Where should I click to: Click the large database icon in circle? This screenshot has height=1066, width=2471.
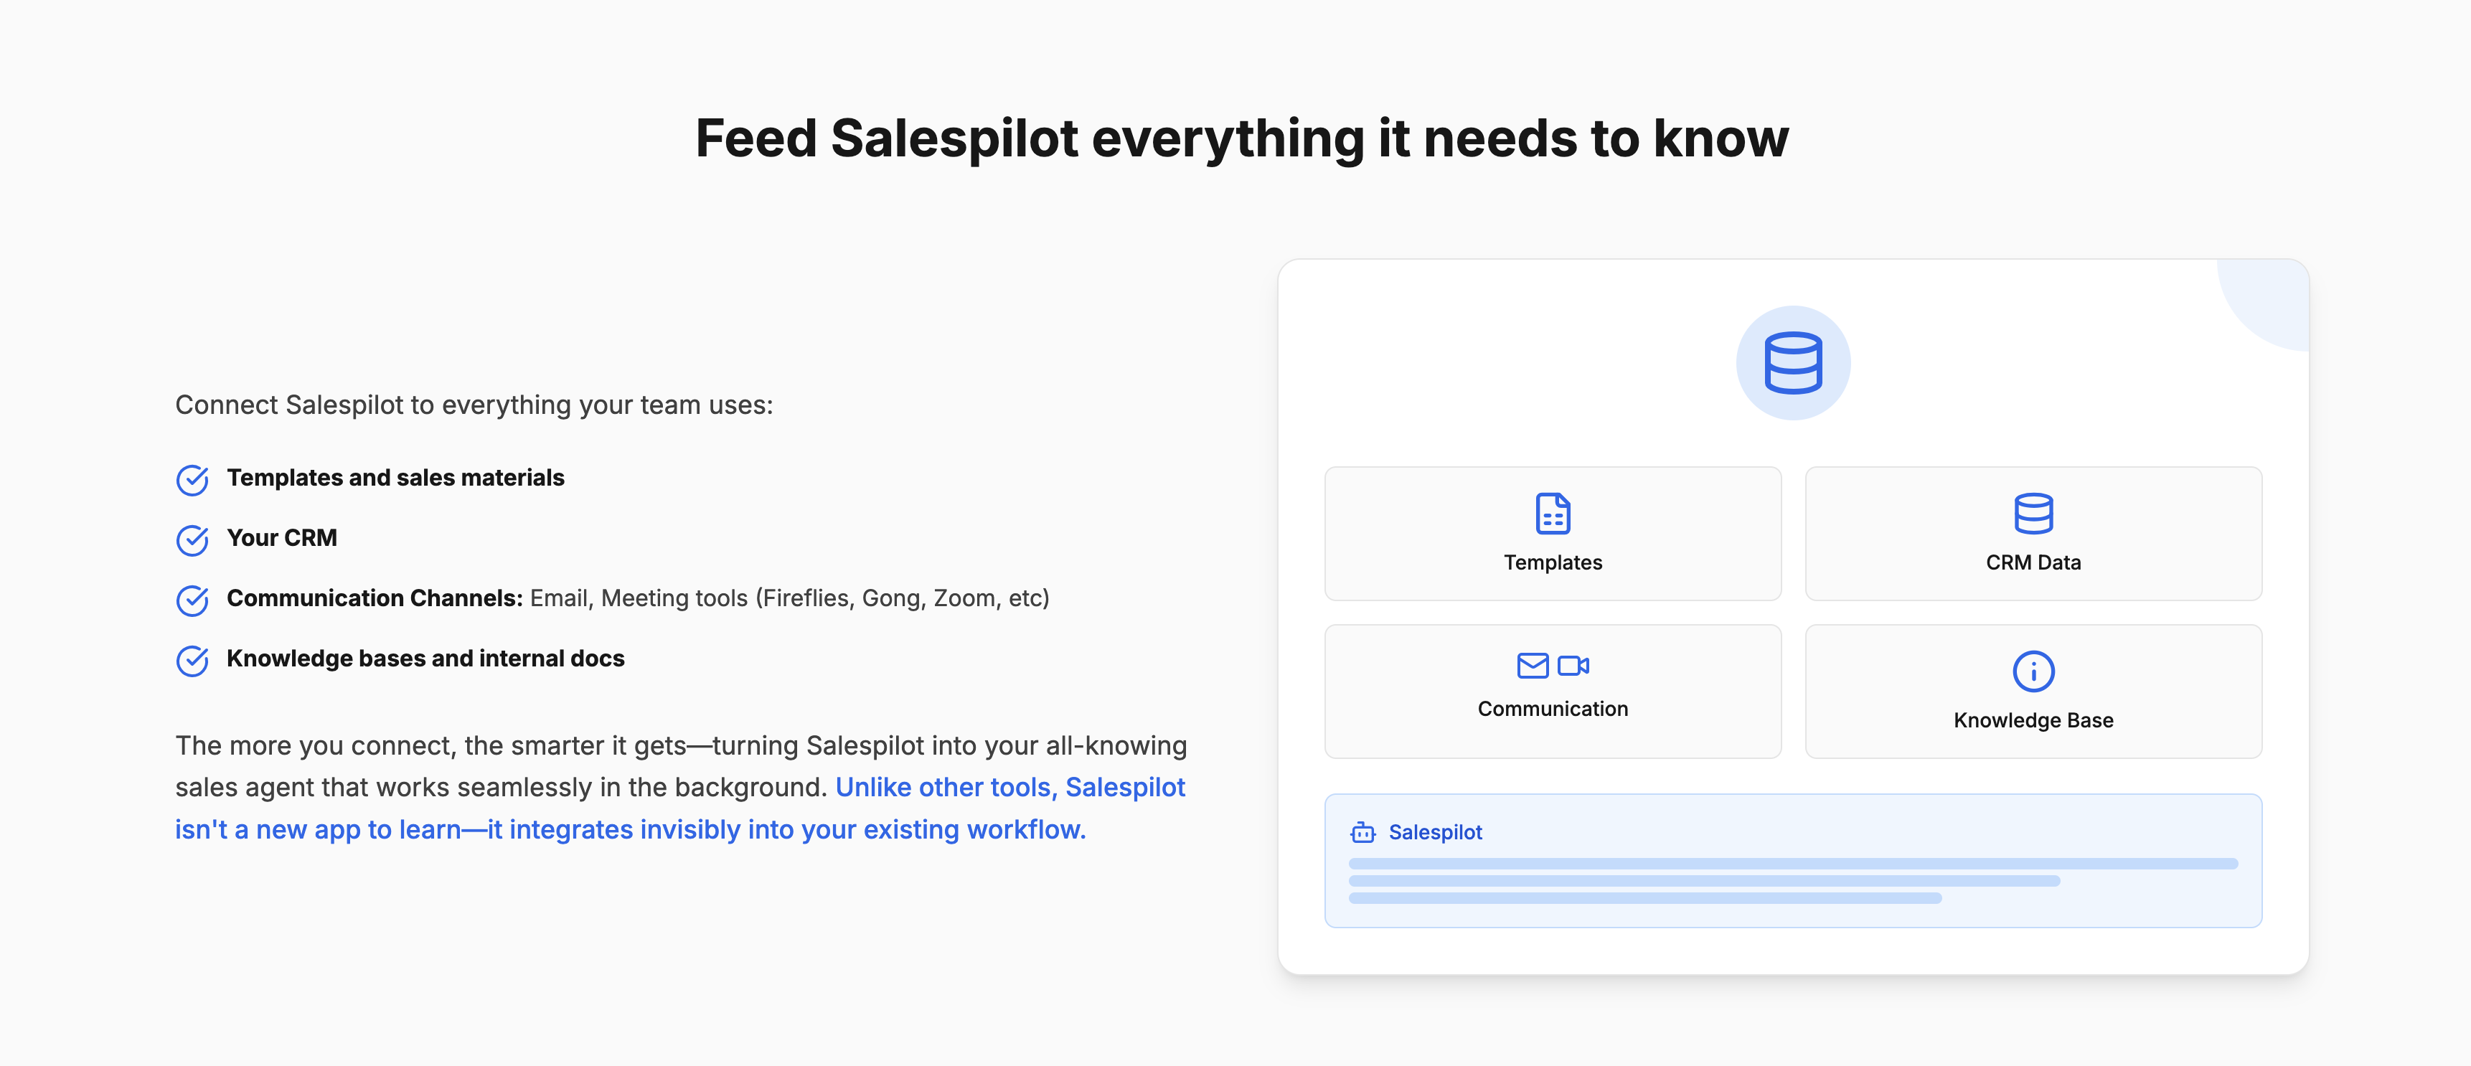1793,363
